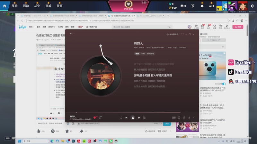Close the Pura90 advertisement

click(x=224, y=53)
